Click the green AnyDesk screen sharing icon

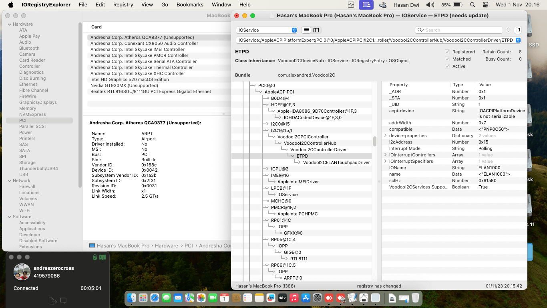[x=103, y=257]
